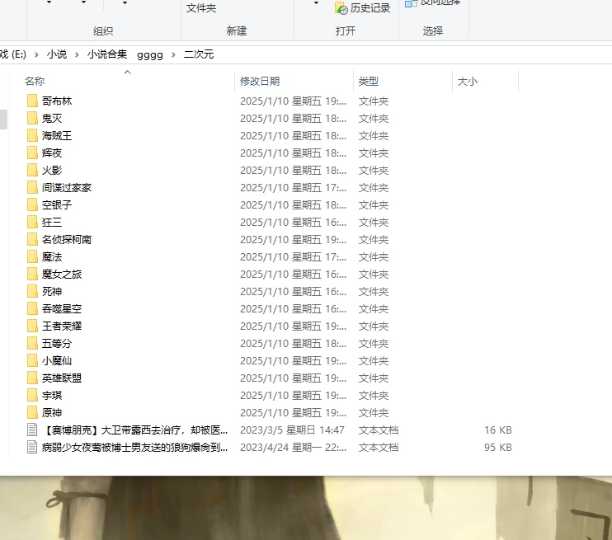
Task: Click the modified date in 狂三 row
Action: click(x=293, y=222)
